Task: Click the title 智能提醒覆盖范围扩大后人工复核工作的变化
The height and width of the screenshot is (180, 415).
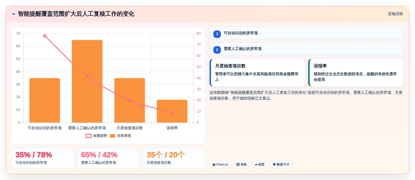Action: click(x=76, y=14)
